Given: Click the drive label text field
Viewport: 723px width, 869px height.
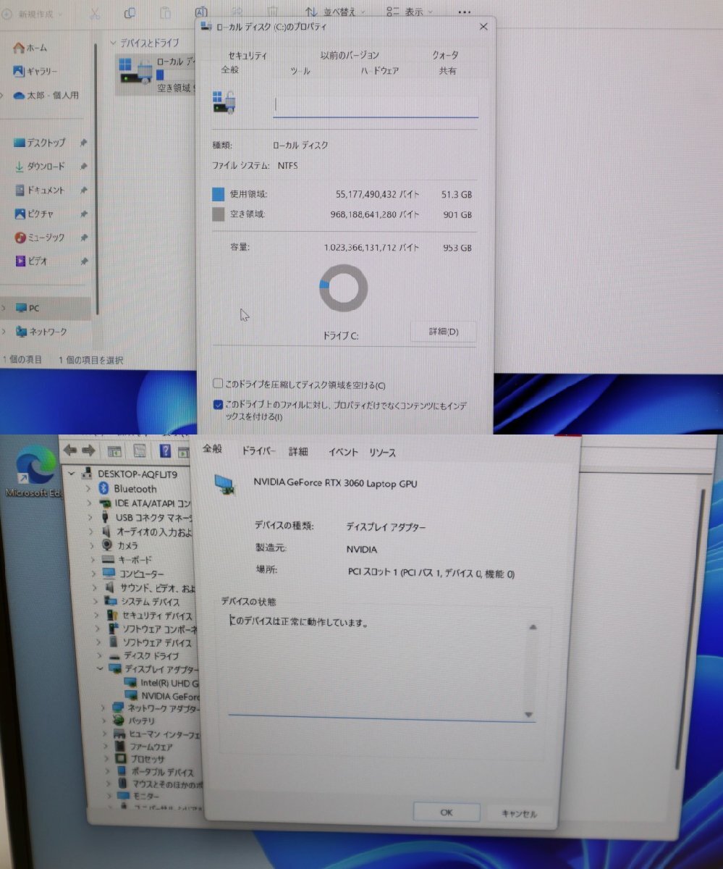Looking at the screenshot, I should [x=376, y=106].
